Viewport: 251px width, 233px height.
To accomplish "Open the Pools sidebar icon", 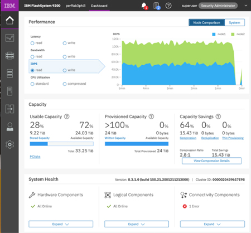I will pyautogui.click(x=9, y=56).
